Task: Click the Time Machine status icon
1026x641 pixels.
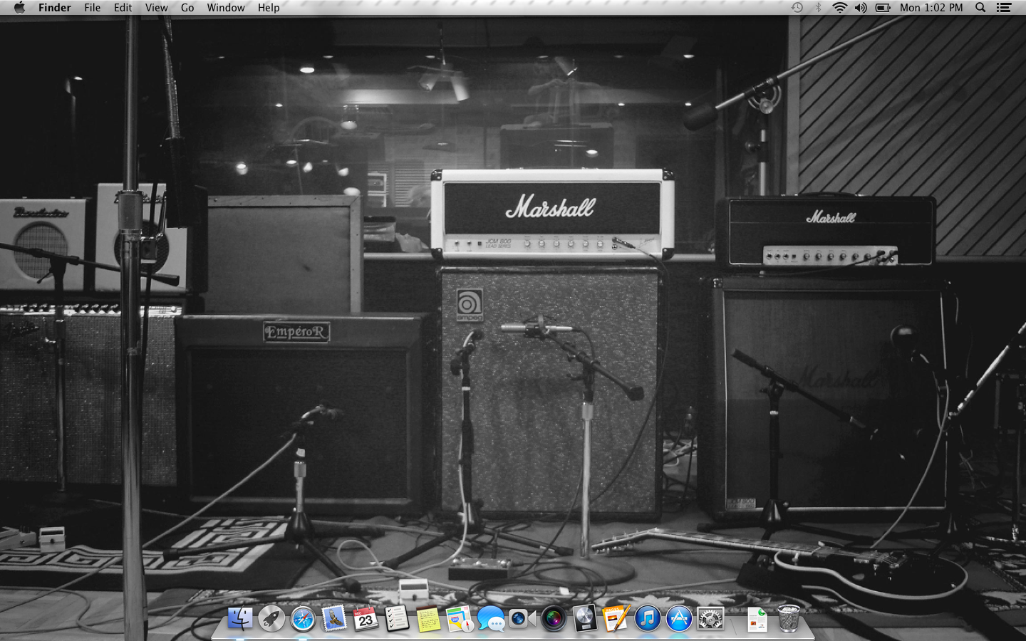Action: pyautogui.click(x=797, y=8)
